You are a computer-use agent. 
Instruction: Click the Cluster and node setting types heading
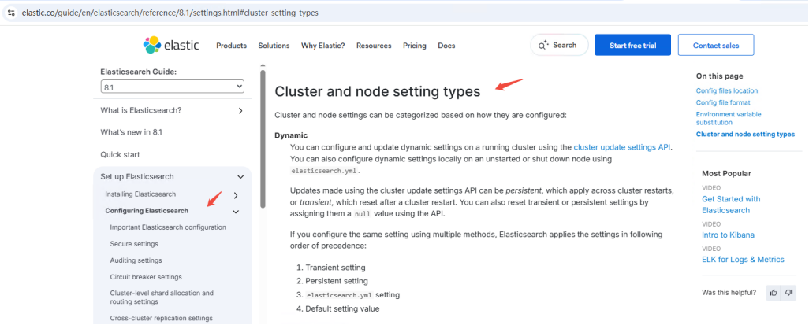[x=377, y=92]
